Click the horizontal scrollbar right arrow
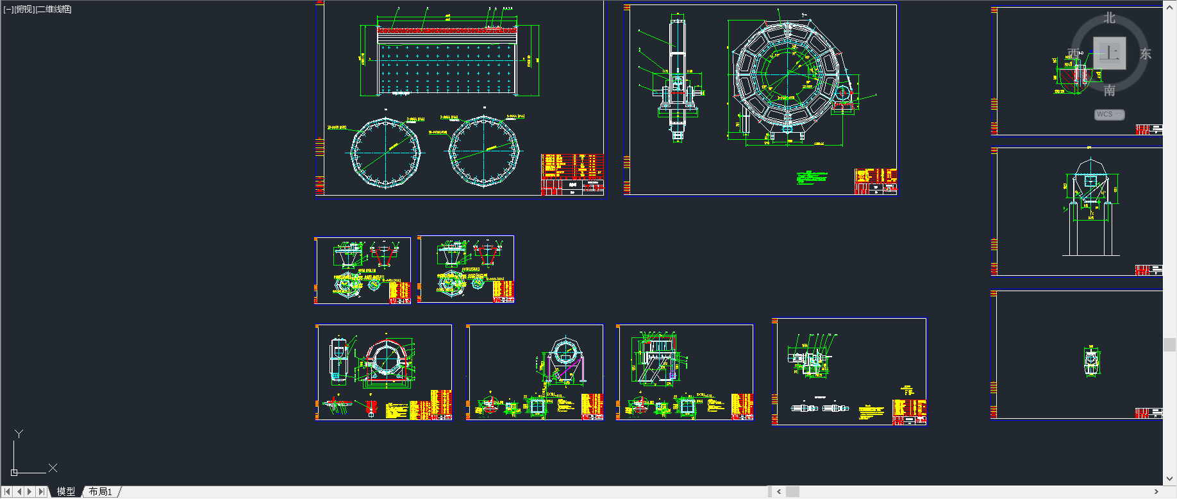1177x499 pixels. [x=1156, y=492]
